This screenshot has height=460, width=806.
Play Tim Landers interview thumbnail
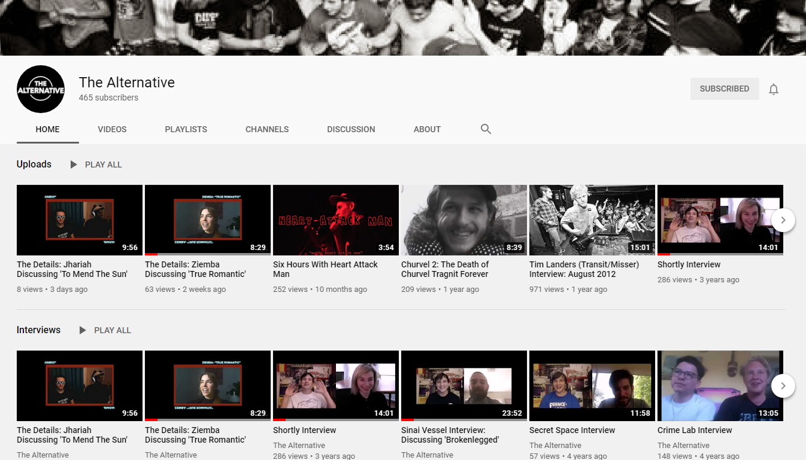click(592, 220)
